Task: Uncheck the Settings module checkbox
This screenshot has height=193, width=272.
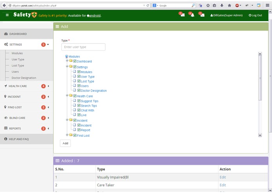Action: (75, 67)
